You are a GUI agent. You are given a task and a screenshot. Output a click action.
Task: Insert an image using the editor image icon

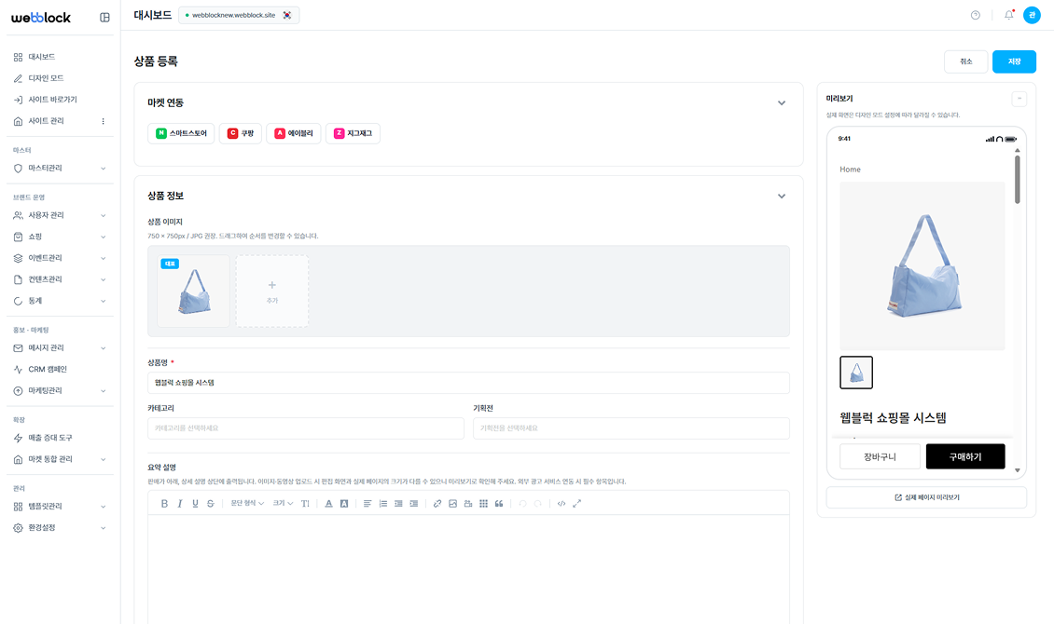click(x=452, y=503)
